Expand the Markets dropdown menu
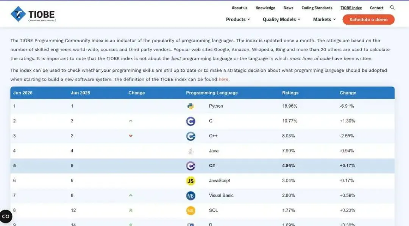Viewport: 409px width, 226px height. 324,19
